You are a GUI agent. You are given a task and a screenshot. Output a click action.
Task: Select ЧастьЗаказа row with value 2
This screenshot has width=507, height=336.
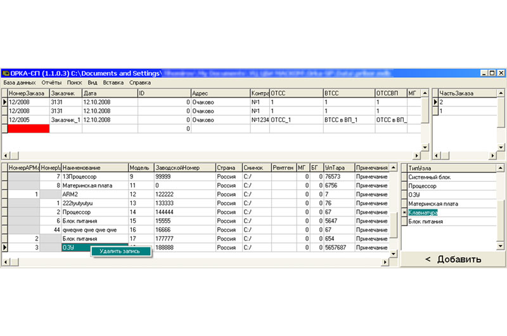(467, 102)
